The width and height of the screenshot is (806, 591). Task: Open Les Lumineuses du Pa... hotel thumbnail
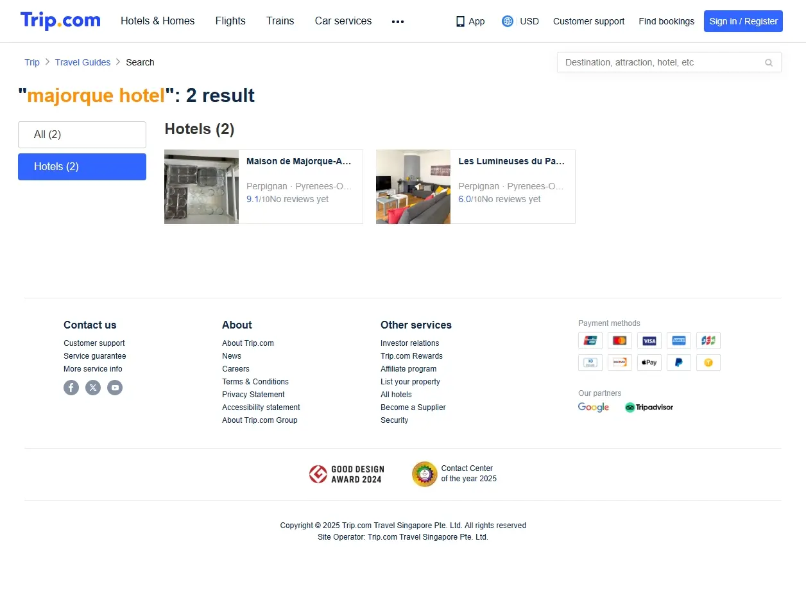[413, 187]
